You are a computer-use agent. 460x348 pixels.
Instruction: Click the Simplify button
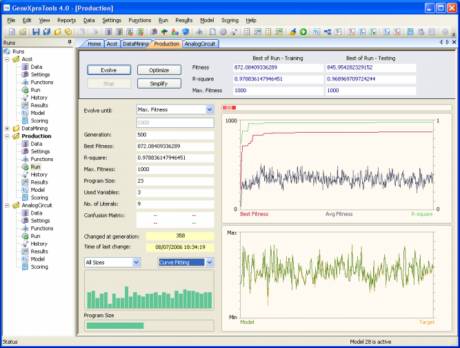coord(159,84)
